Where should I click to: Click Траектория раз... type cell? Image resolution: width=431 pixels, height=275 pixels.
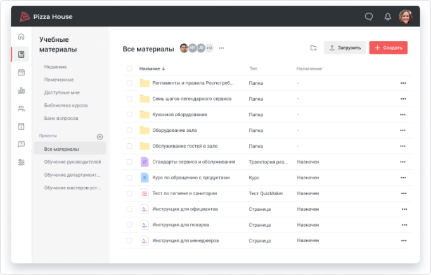coord(268,162)
